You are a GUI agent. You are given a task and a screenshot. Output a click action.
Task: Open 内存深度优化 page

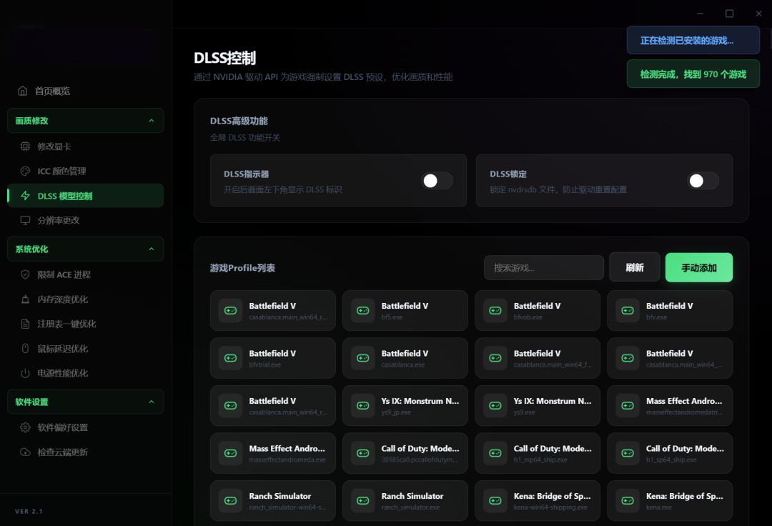(x=85, y=299)
